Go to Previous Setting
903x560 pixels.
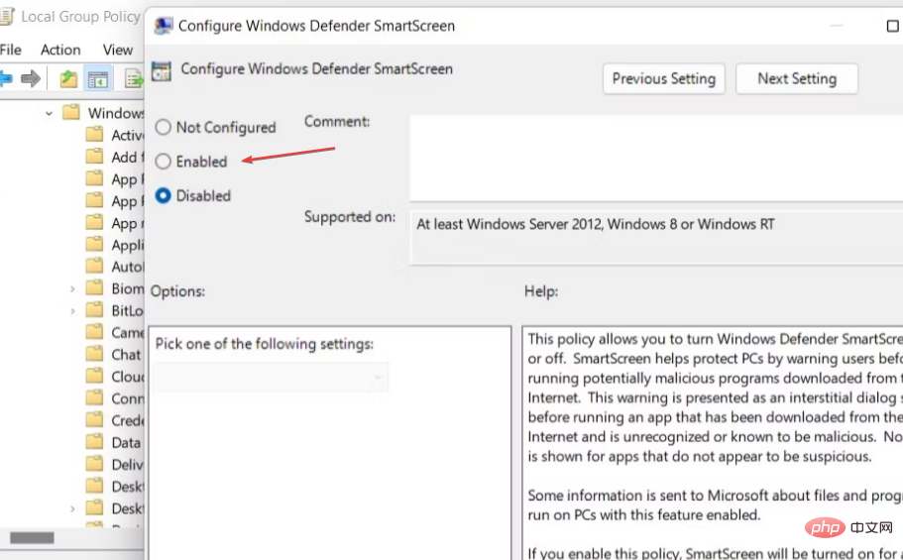coord(663,78)
